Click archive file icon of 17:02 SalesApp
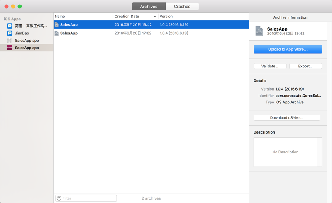 [56, 33]
